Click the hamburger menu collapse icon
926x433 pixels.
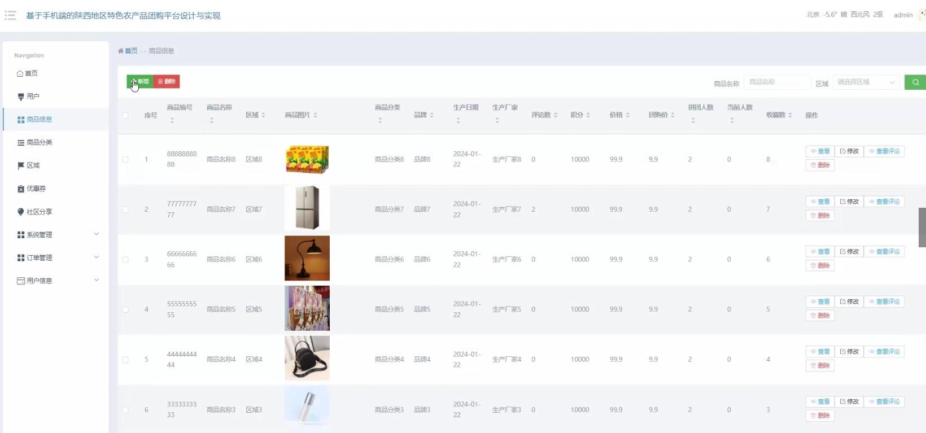(10, 15)
